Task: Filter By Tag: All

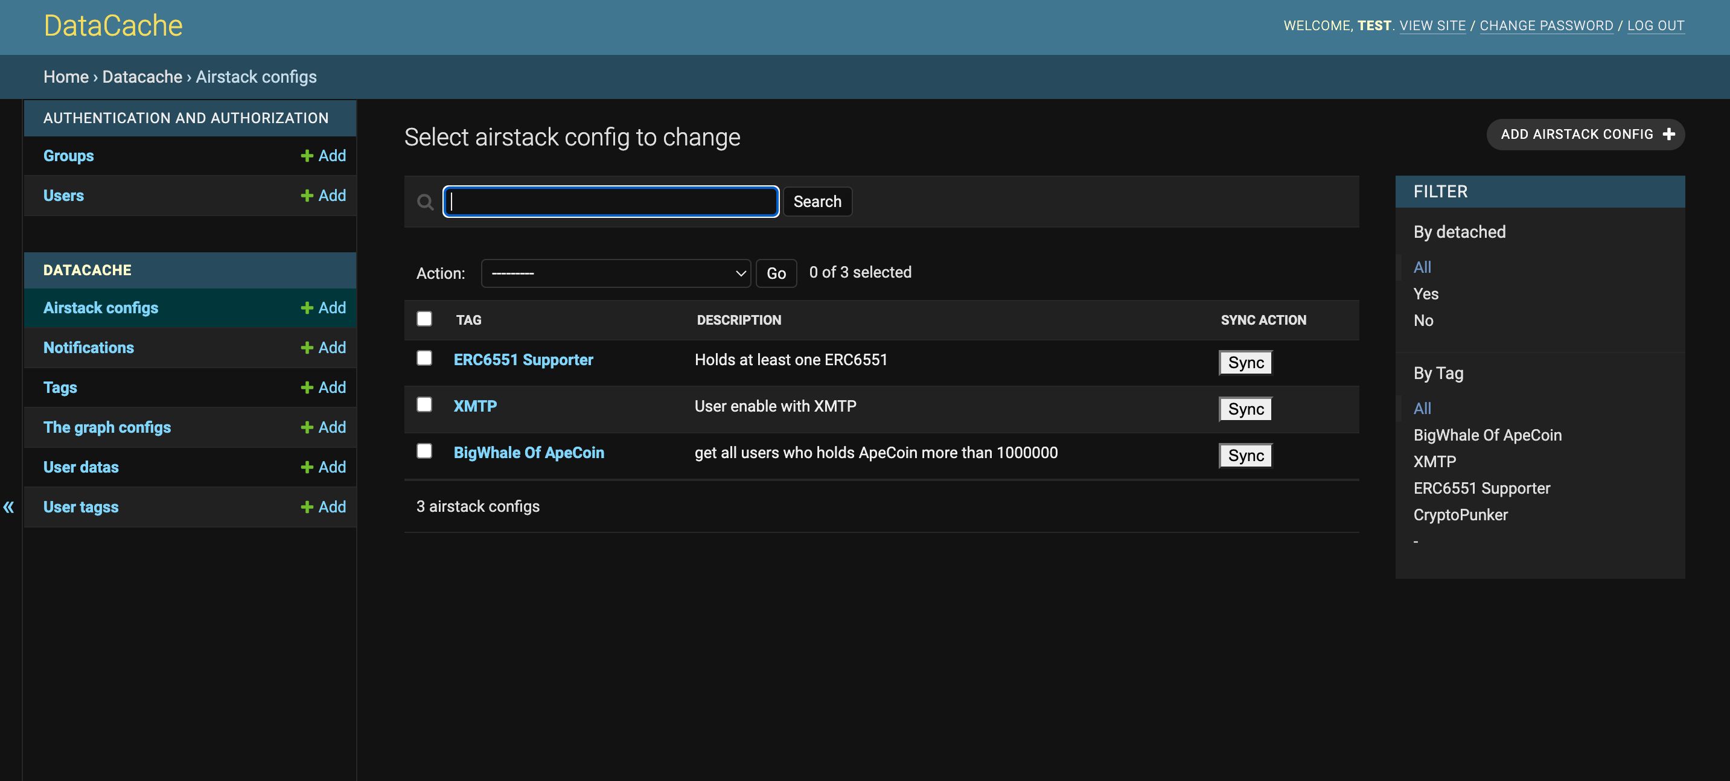Action: click(x=1422, y=408)
